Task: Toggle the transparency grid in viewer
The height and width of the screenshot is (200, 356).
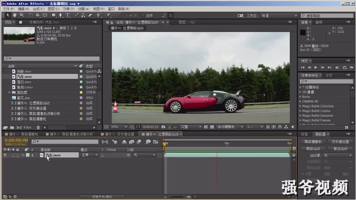Action: point(212,127)
